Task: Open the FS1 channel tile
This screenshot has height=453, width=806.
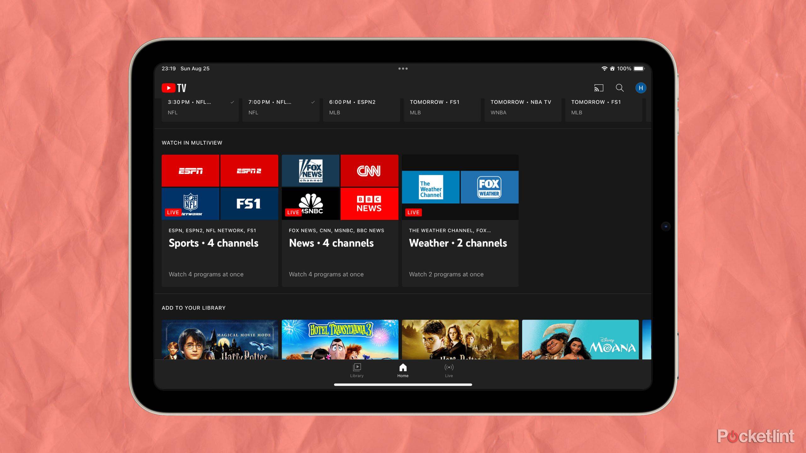Action: 249,204
